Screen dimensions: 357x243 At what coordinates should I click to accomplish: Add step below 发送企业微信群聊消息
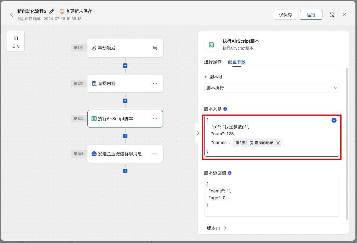click(125, 171)
